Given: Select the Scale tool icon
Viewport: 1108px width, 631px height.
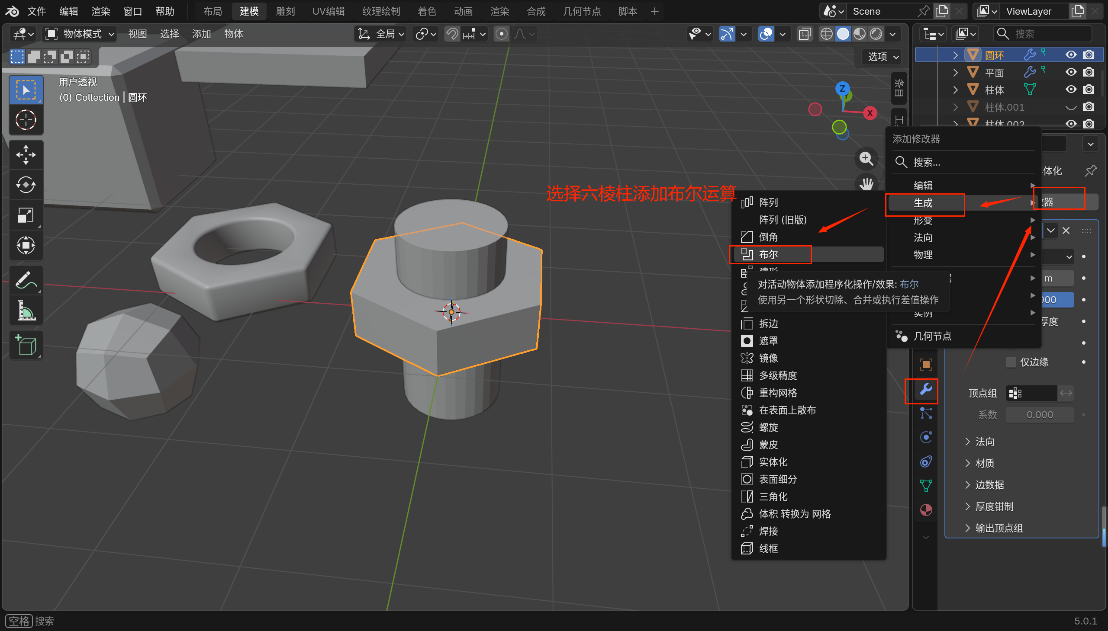Looking at the screenshot, I should [x=26, y=215].
